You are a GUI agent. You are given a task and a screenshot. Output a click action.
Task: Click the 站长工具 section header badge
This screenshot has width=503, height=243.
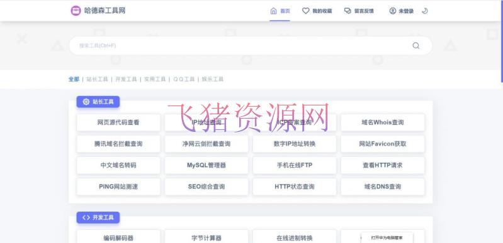[98, 102]
